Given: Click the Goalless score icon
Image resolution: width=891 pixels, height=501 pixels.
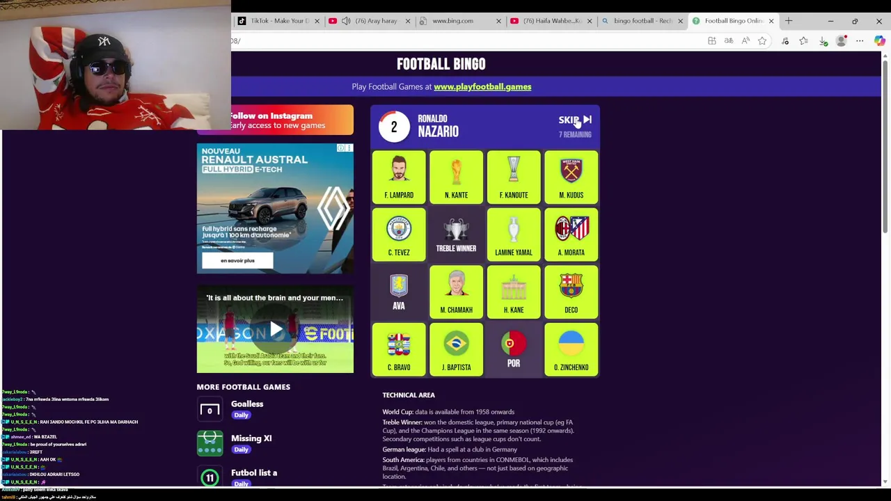Looking at the screenshot, I should [210, 410].
